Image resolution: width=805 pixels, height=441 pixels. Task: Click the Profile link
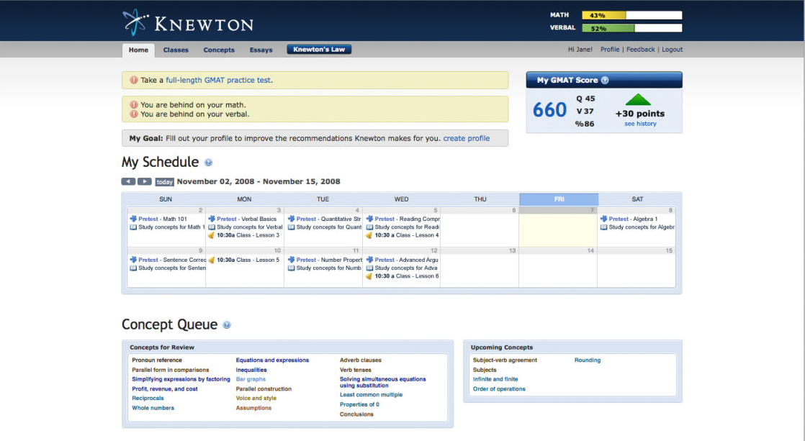[609, 50]
